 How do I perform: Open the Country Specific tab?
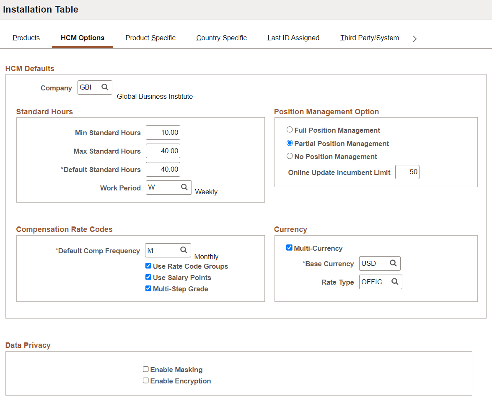coord(221,38)
